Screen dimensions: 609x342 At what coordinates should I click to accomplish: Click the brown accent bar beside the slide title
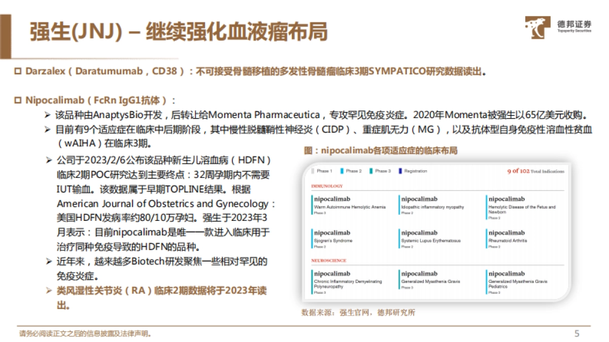6,30
